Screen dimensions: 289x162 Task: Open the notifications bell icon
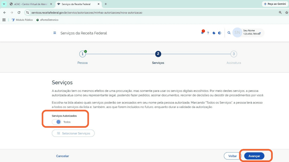[202, 33]
